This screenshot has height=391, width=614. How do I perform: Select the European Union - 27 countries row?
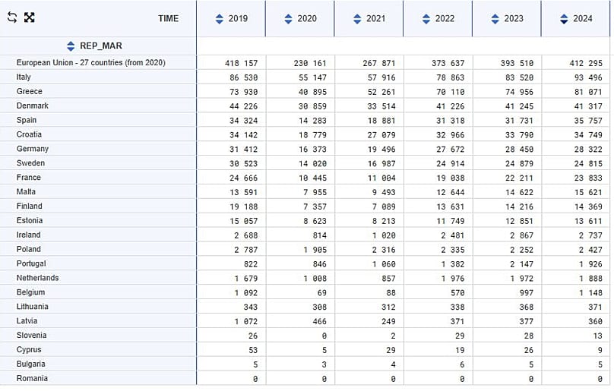click(90, 62)
